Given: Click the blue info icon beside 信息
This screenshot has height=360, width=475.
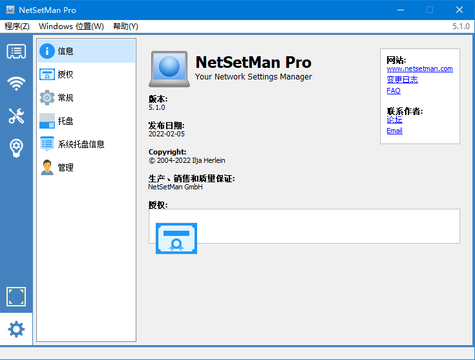Looking at the screenshot, I should point(47,51).
